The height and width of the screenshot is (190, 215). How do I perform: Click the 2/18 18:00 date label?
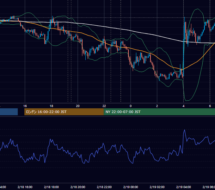pos(52,187)
